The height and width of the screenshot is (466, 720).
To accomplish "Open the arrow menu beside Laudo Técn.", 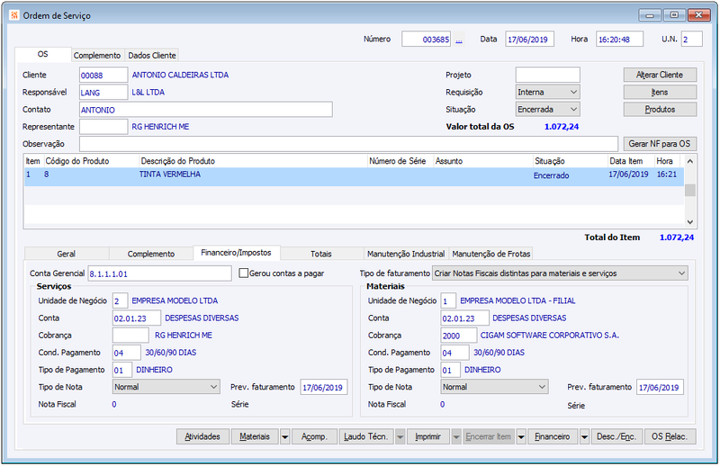I will click(x=400, y=436).
